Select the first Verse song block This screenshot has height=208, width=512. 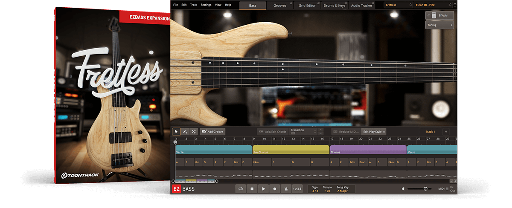click(213, 150)
